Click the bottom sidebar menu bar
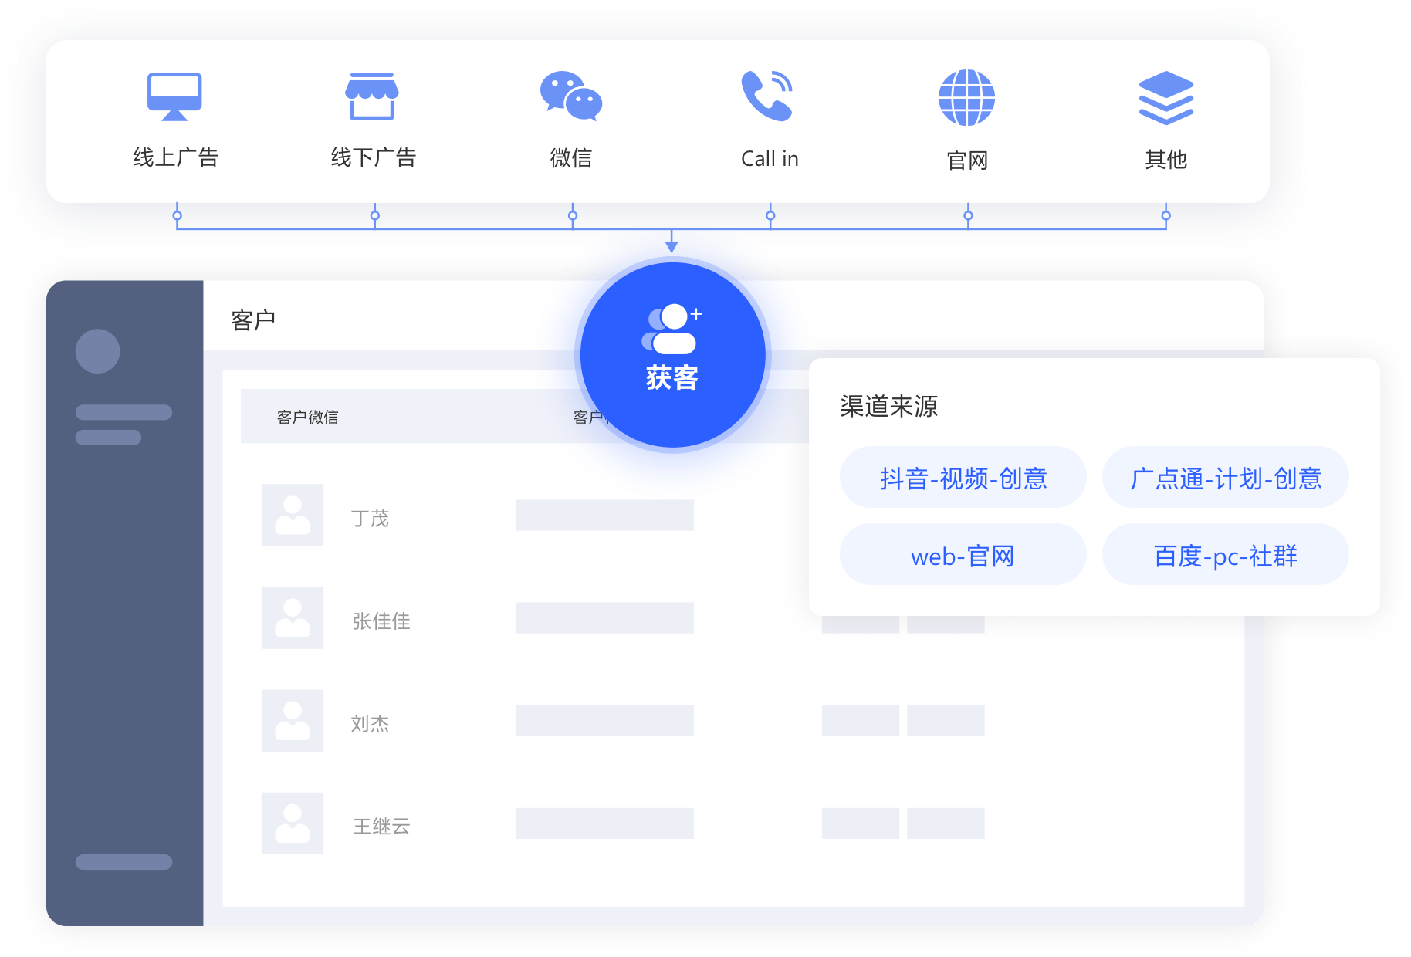Viewport: 1411px width, 957px height. 124,862
